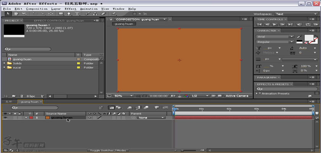
Task: Select the Clone Stamp tool
Action: (x=95, y=14)
